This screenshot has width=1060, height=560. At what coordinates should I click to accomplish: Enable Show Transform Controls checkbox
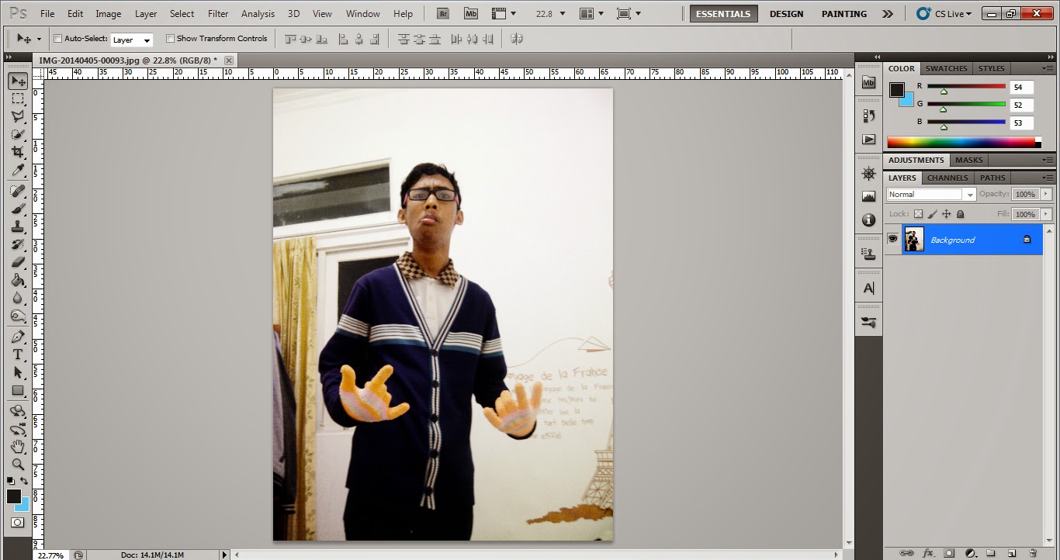tap(170, 39)
